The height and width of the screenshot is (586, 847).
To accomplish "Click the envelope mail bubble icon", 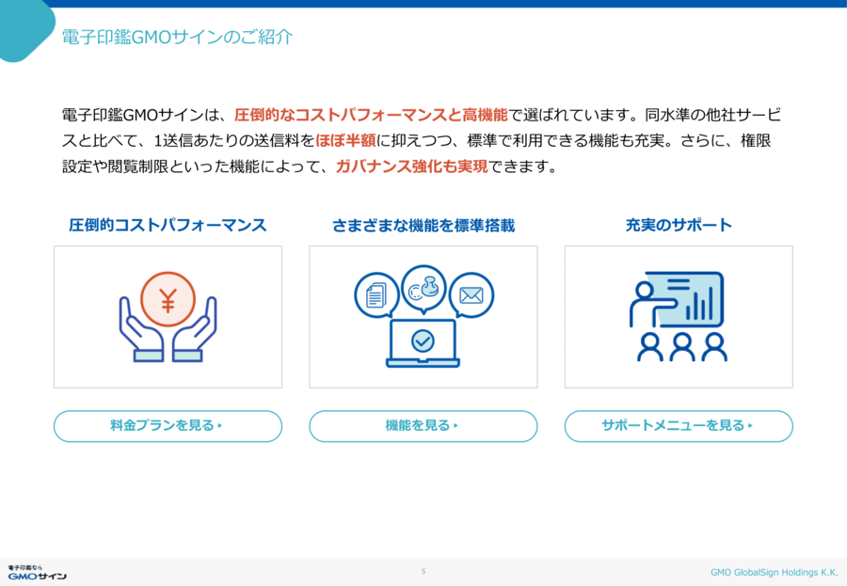I will click(471, 295).
